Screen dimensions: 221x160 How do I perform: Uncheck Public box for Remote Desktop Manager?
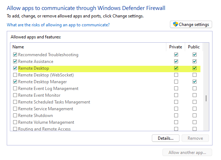pyautogui.click(x=194, y=82)
